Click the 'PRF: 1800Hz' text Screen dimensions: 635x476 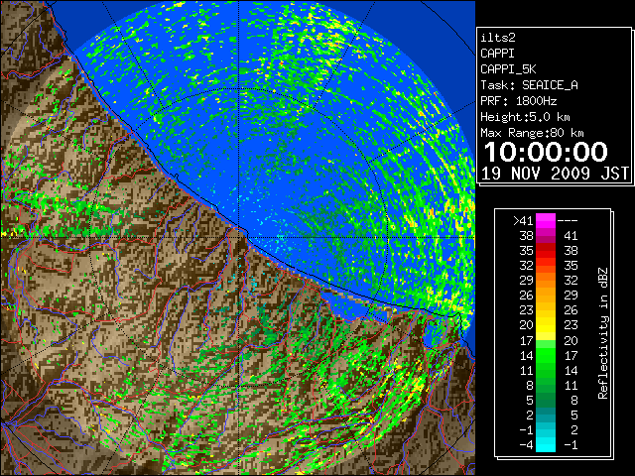[x=519, y=101]
